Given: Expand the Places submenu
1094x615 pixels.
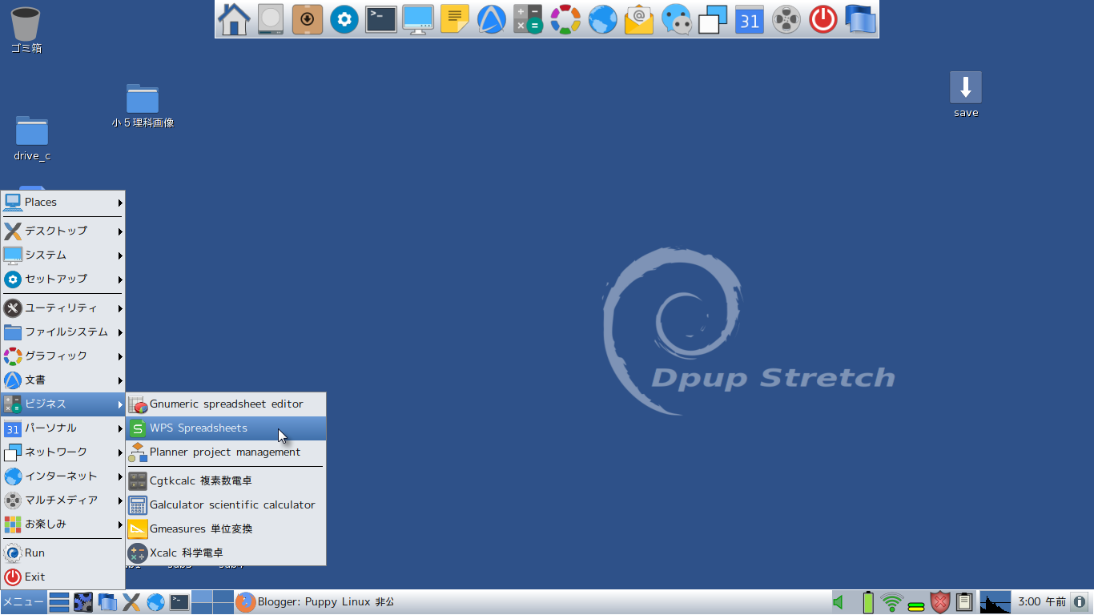Looking at the screenshot, I should point(62,203).
